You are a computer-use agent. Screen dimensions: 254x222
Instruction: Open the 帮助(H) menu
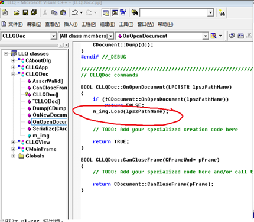click(165, 24)
